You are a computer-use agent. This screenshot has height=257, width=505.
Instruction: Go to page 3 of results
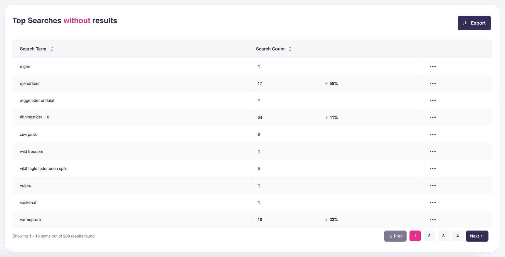(x=443, y=236)
